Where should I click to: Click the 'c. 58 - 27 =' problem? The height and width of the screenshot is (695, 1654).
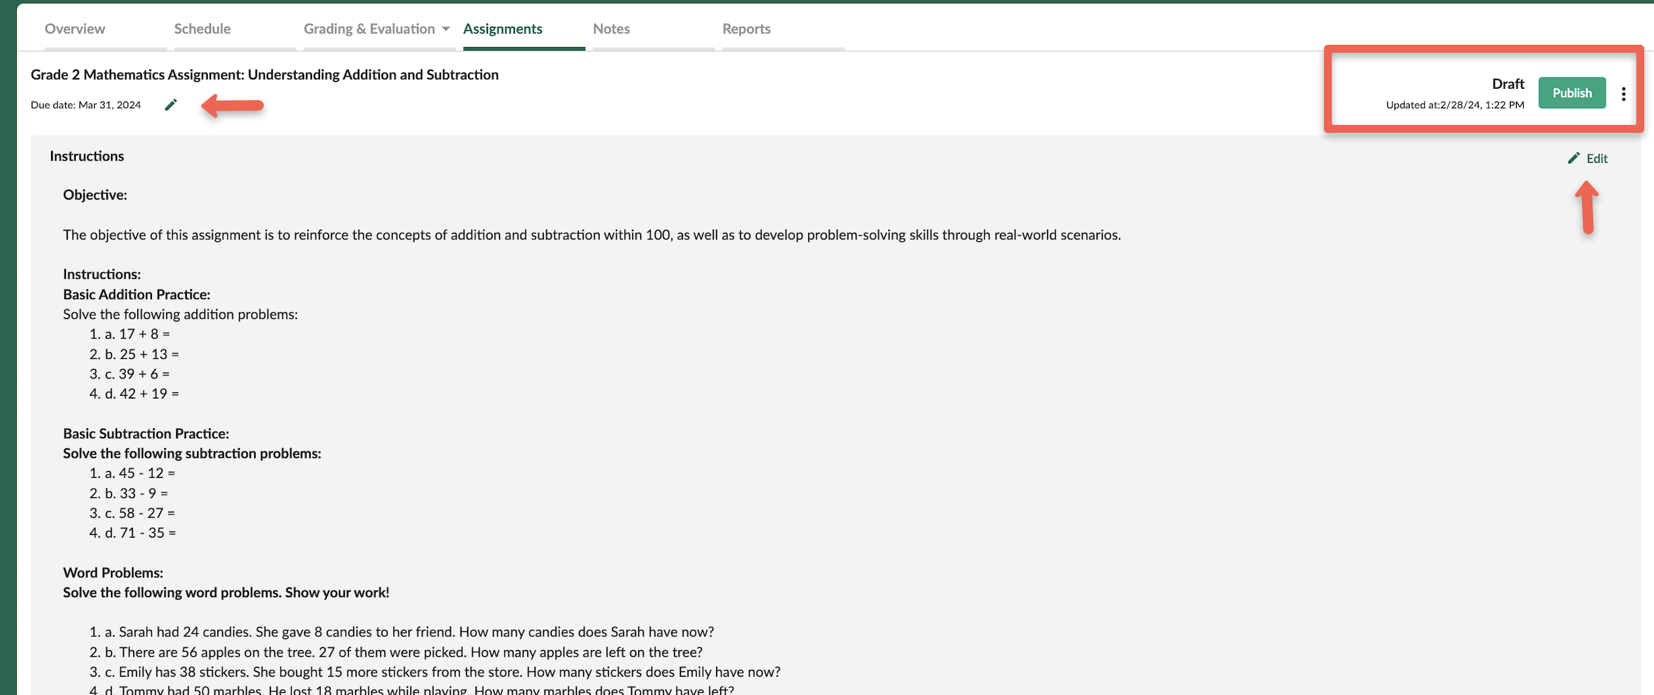pos(140,513)
